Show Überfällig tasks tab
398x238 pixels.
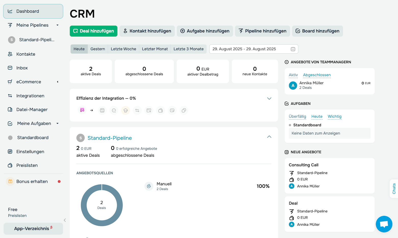(297, 116)
